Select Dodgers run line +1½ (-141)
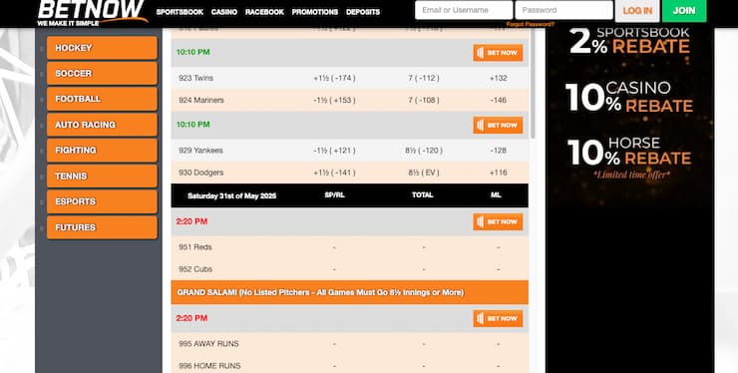The width and height of the screenshot is (738, 373). (334, 173)
